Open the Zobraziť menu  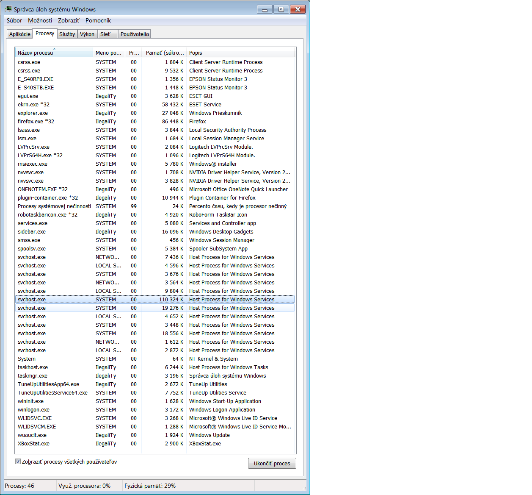68,20
